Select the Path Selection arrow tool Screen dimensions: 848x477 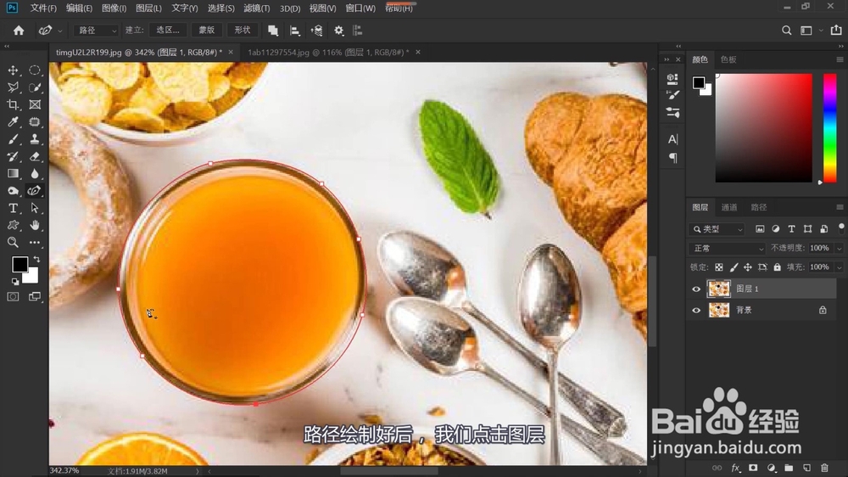click(x=35, y=209)
